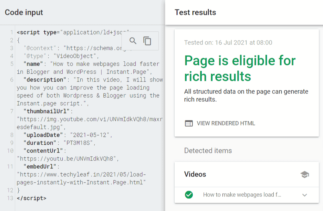
Task: Click the "Videos" card heading
Action: point(195,174)
